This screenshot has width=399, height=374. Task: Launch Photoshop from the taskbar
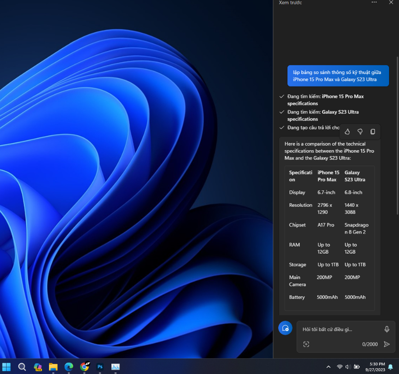100,367
